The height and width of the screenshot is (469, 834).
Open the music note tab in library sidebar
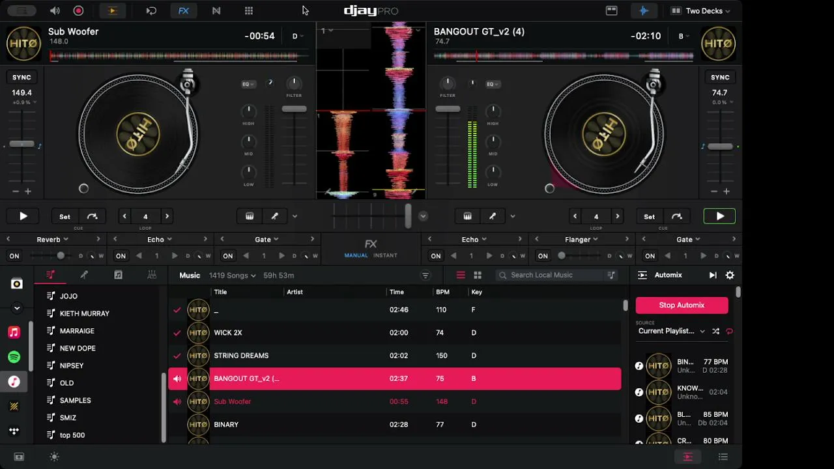tap(118, 275)
